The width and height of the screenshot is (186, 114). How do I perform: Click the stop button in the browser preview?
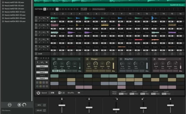[19, 105]
